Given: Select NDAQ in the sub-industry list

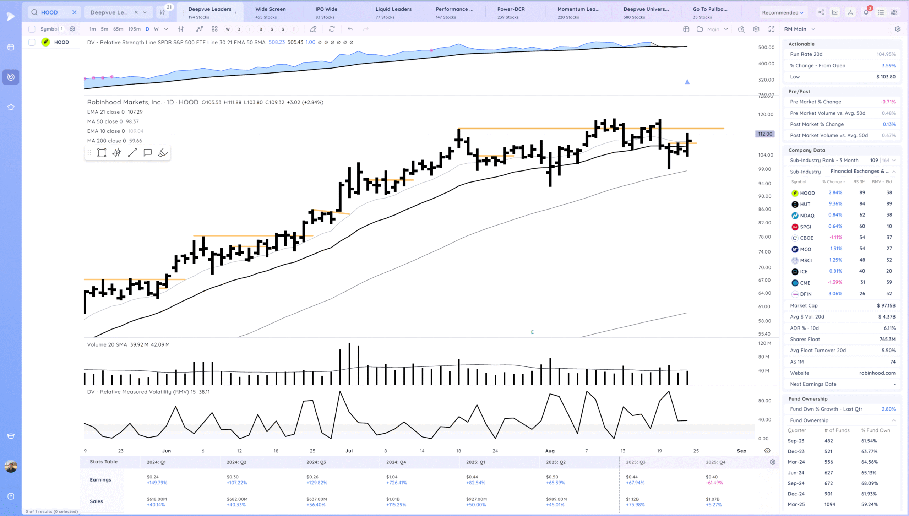Looking at the screenshot, I should pos(807,216).
